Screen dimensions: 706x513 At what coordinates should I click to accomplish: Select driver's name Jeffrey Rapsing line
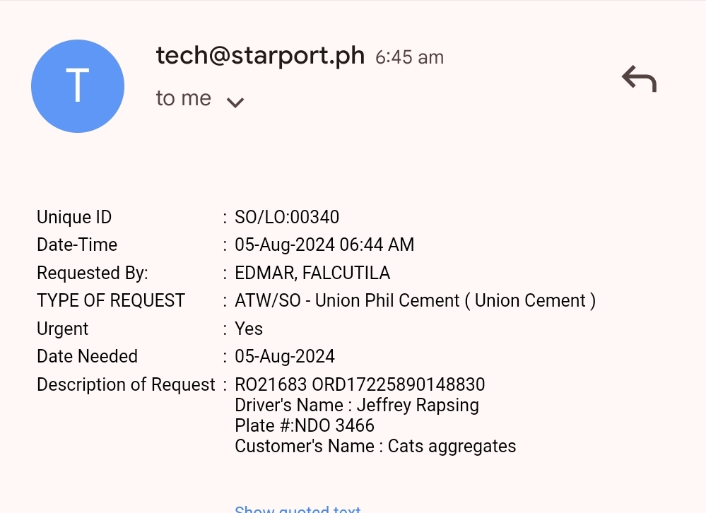(357, 406)
